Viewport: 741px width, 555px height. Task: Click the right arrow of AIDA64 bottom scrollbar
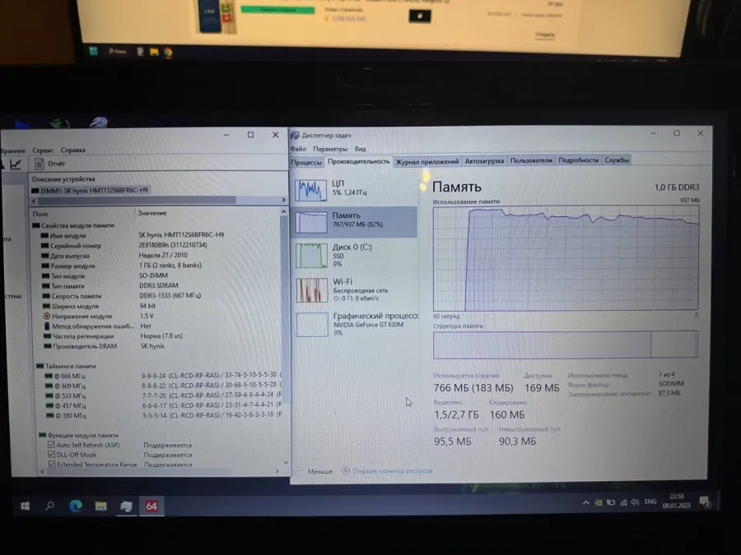277,471
